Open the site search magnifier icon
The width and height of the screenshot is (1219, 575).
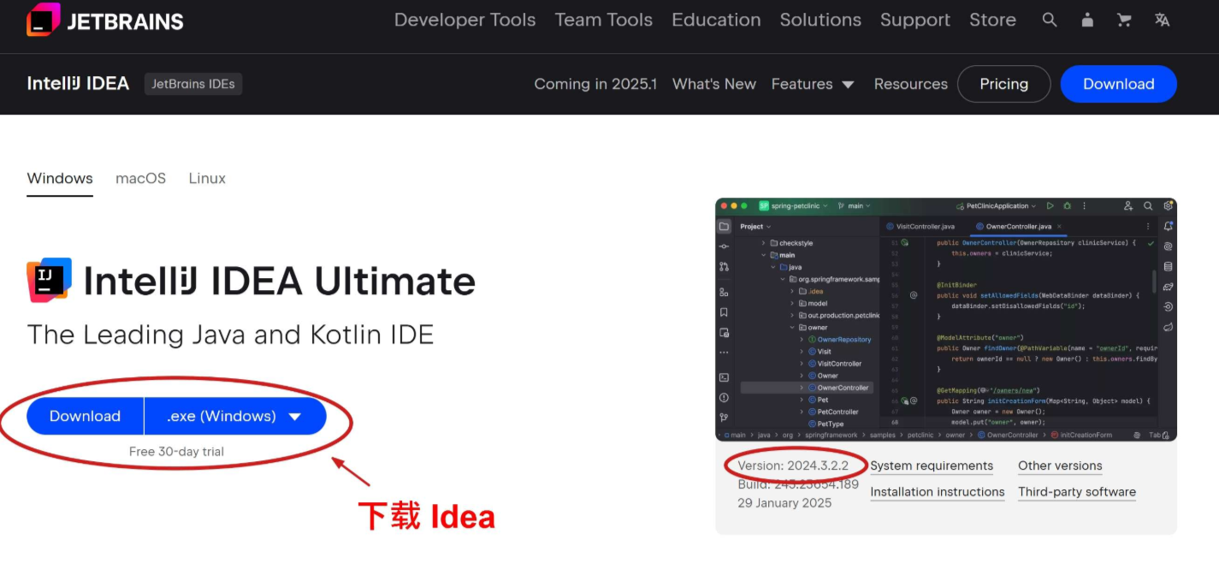point(1050,20)
